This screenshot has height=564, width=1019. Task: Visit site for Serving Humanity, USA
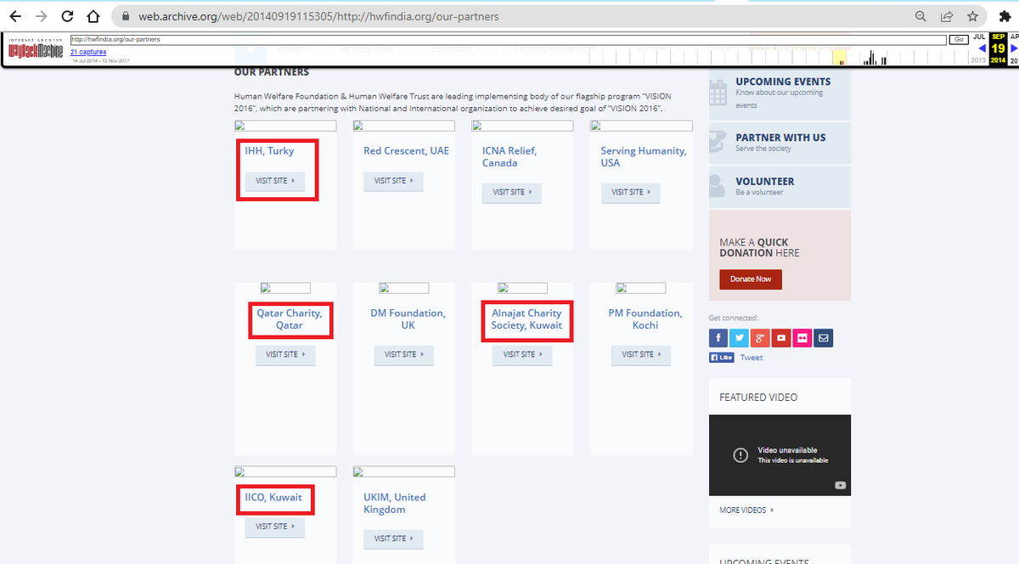click(x=630, y=192)
